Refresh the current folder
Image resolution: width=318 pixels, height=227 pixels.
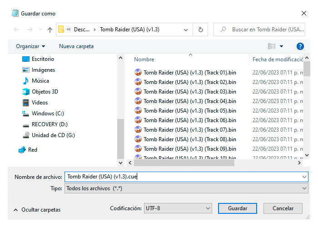coord(201,30)
